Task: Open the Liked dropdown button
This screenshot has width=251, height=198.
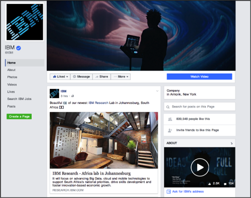Action: 60,76
